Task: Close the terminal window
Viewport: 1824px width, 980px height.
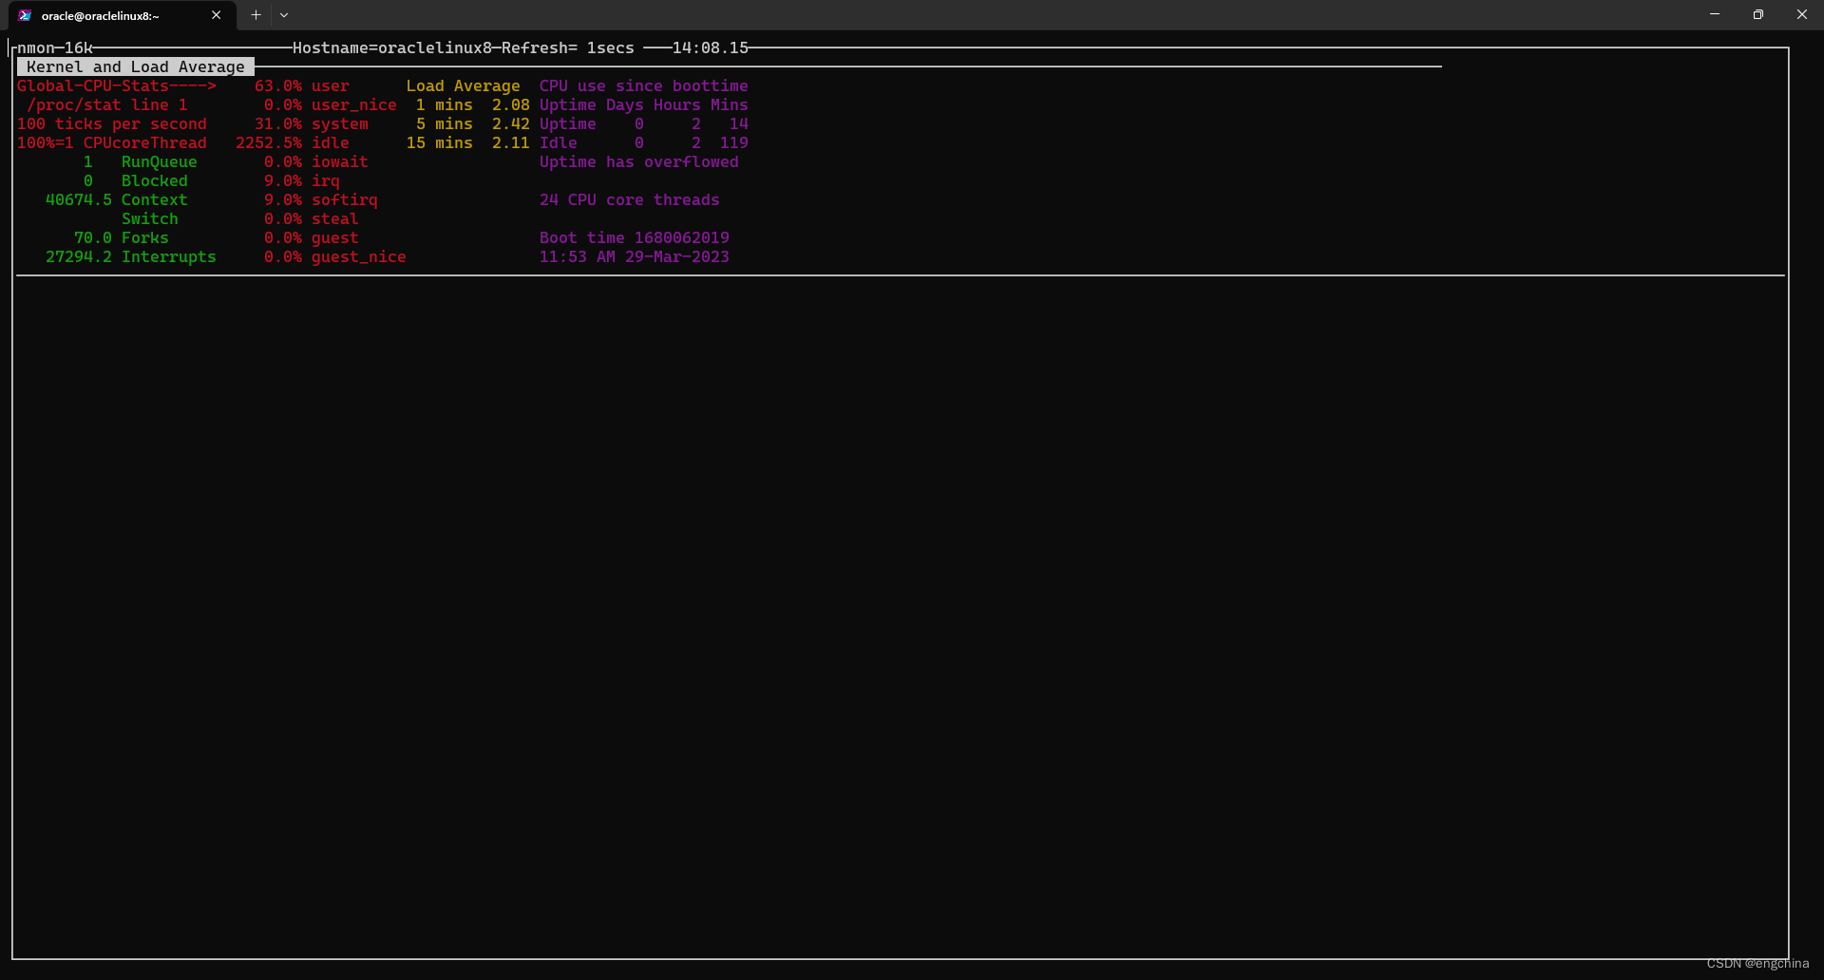Action: coord(1802,14)
